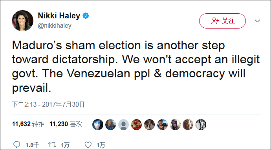This screenshot has width=271, height=150.
Task: Click the reply speech bubble icon
Action: pos(16,145)
